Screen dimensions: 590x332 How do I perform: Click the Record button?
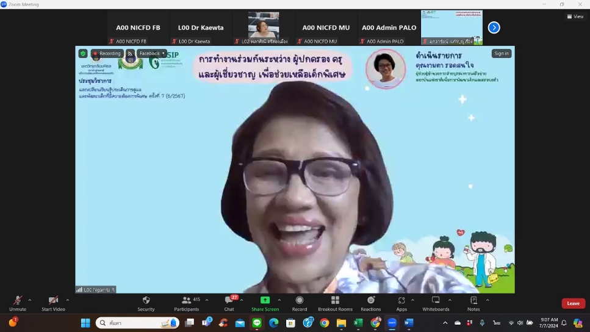point(300,303)
